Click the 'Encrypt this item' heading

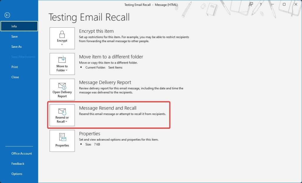[96, 31]
